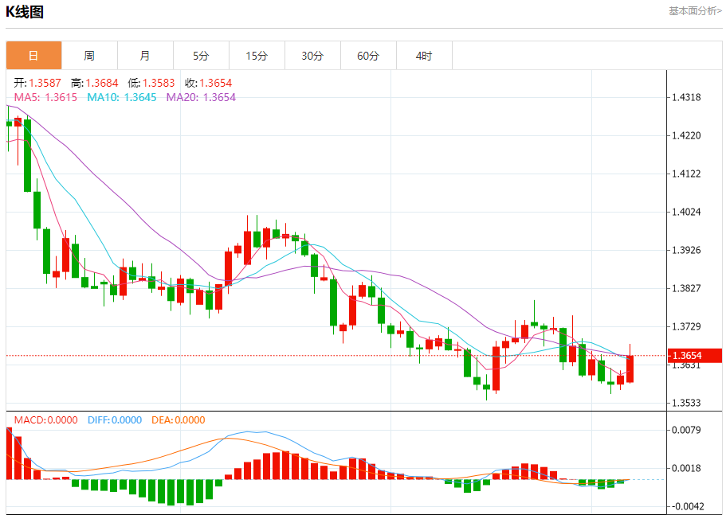This screenshot has width=726, height=515.
Task: Click the red current price tag 1.3654
Action: (694, 356)
